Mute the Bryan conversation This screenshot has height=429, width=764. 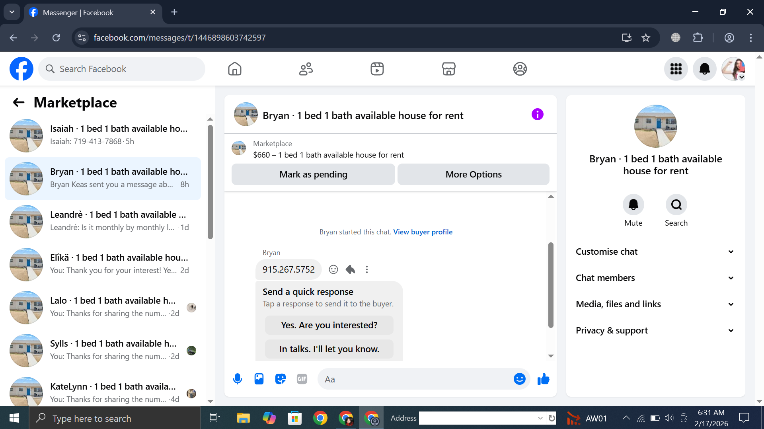point(633,205)
